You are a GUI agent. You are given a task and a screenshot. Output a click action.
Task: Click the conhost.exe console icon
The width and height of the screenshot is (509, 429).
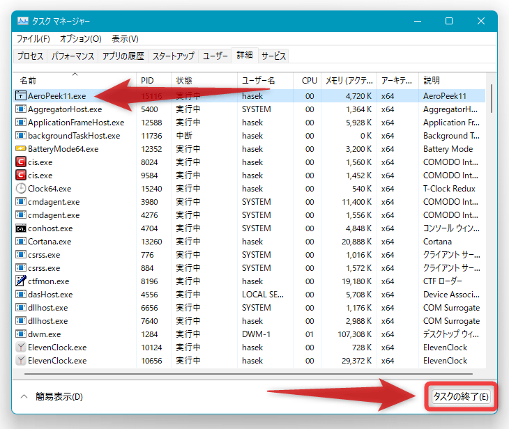click(x=21, y=228)
